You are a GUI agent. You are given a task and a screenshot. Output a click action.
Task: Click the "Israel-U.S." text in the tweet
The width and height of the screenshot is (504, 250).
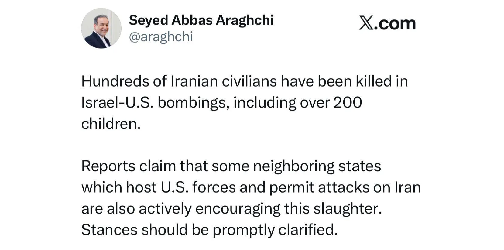117,103
